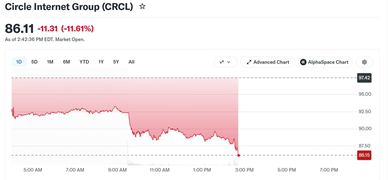Click the Advanced Chart expand arrows icon
The height and width of the screenshot is (180, 388).
coord(249,62)
